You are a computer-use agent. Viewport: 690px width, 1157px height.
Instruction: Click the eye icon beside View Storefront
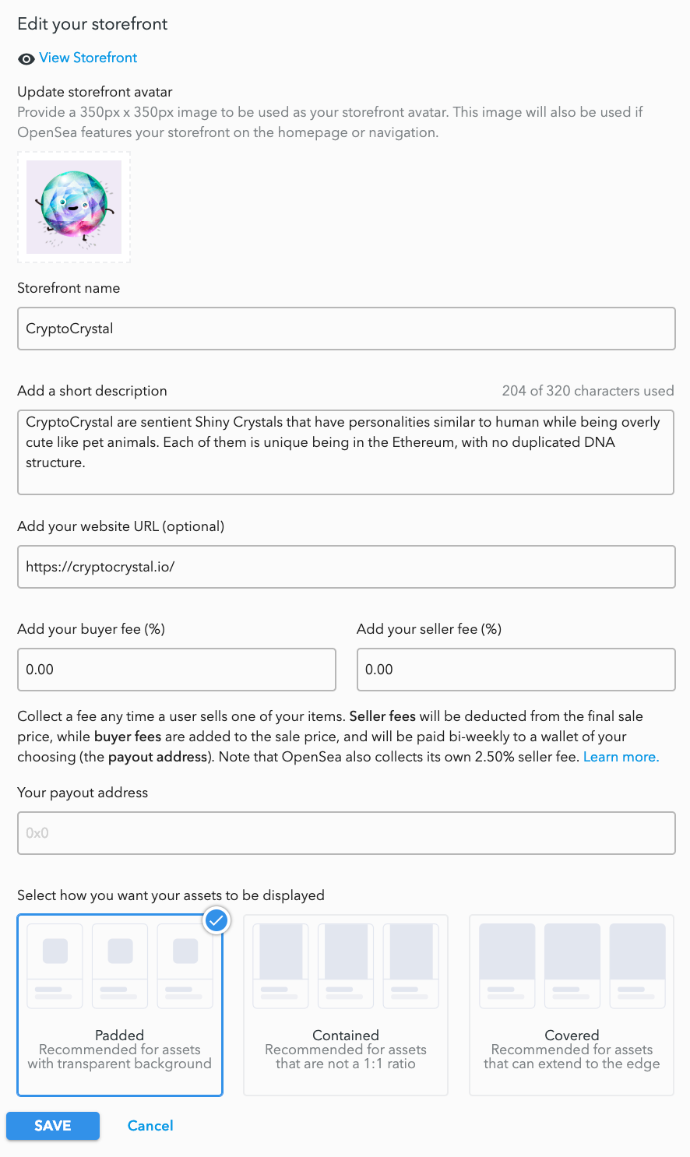click(26, 58)
